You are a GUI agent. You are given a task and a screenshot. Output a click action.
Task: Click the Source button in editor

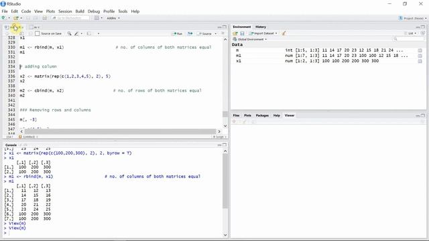[x=204, y=33]
